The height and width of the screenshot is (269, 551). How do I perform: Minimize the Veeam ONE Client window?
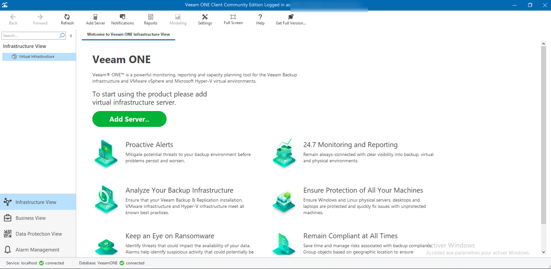tap(515, 5)
